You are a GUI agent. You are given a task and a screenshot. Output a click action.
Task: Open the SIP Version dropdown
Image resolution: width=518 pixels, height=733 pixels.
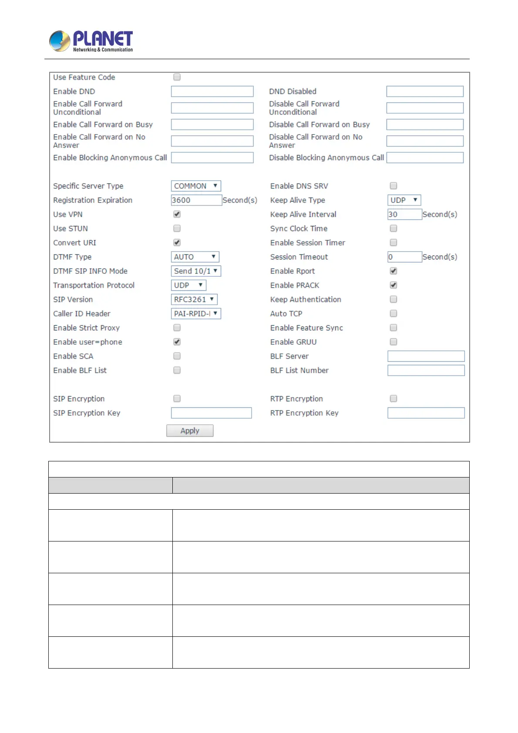click(x=194, y=299)
